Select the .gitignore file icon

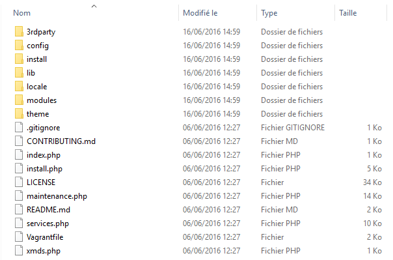[x=19, y=127]
